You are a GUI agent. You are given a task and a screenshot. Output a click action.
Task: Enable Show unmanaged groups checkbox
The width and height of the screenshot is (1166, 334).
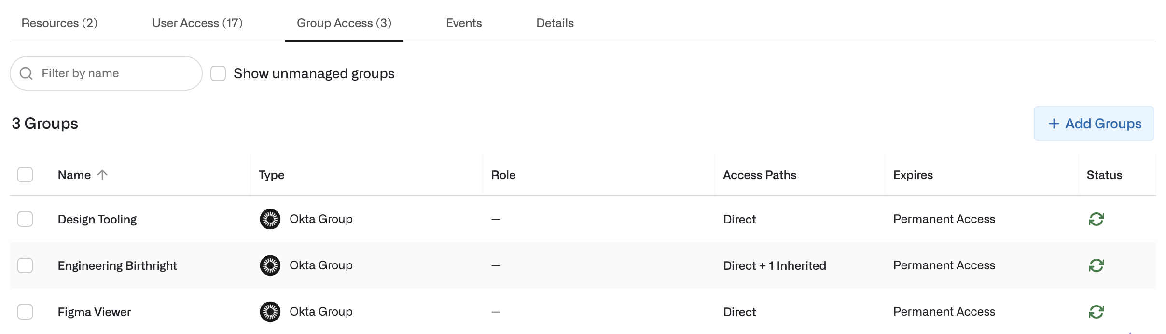pyautogui.click(x=218, y=73)
